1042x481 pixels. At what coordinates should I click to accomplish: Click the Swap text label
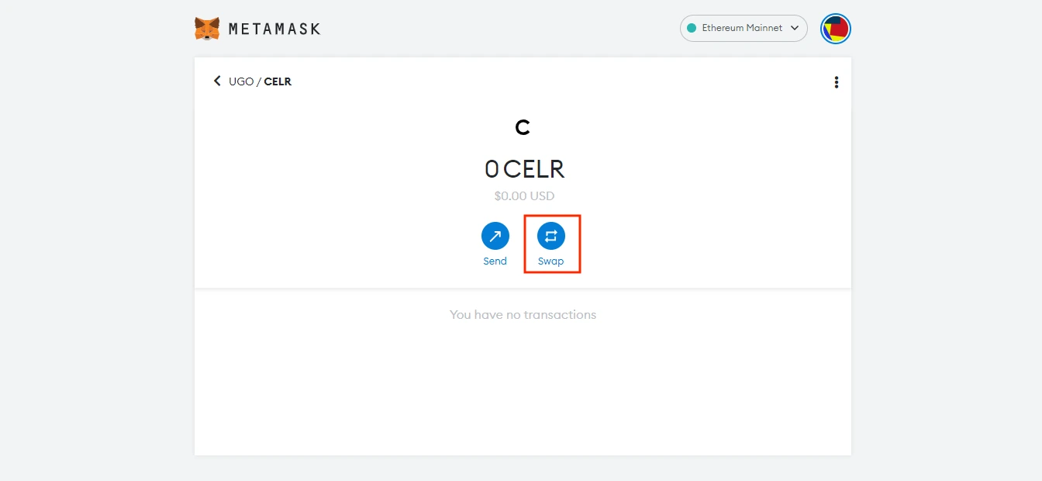(551, 261)
